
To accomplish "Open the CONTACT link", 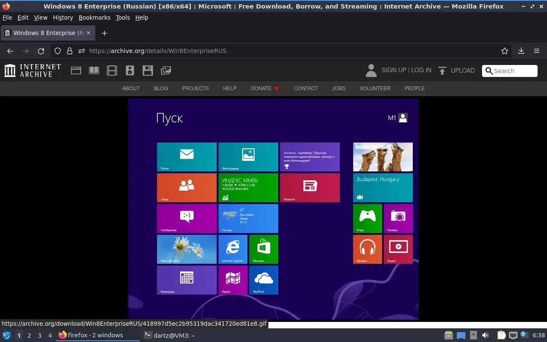I will 306,88.
